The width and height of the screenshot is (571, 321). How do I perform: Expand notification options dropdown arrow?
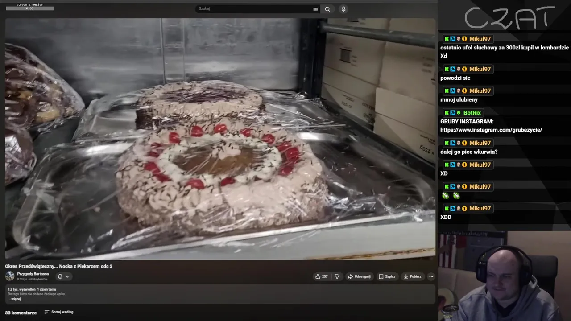67,276
